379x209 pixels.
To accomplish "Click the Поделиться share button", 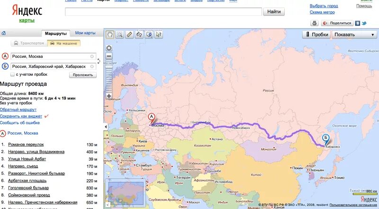I will 337,23.
